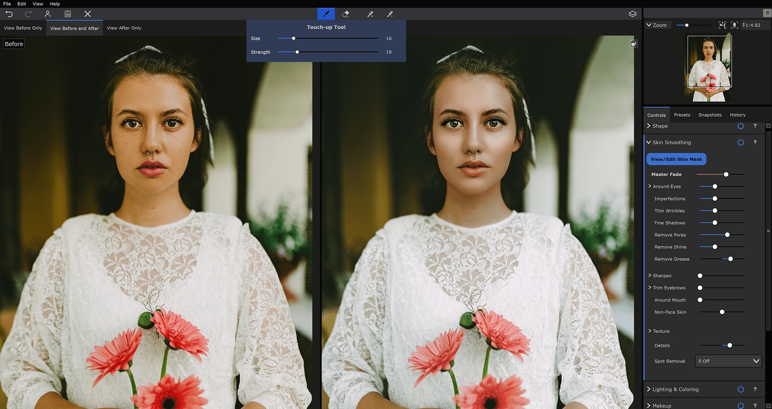The height and width of the screenshot is (409, 772).
Task: Select the Eraser tool icon
Action: [345, 14]
